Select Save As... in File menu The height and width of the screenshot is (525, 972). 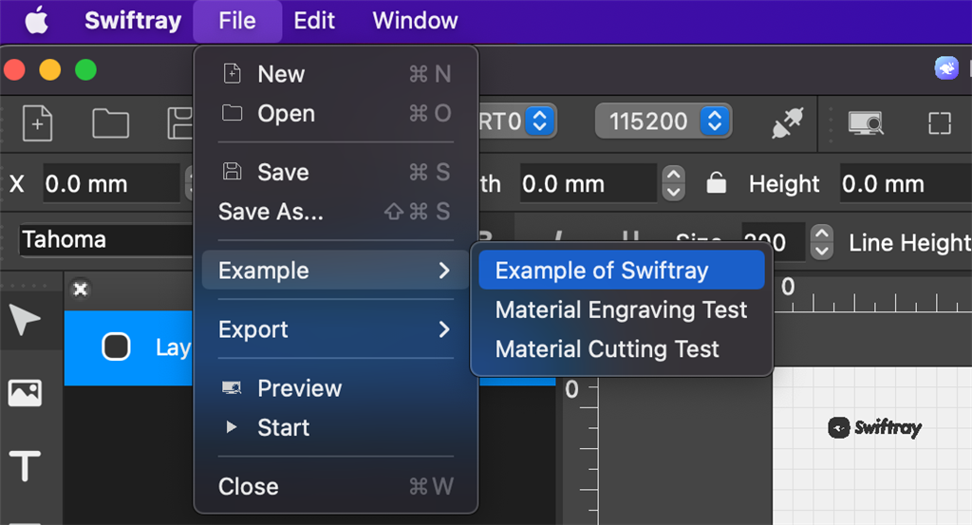tap(271, 212)
